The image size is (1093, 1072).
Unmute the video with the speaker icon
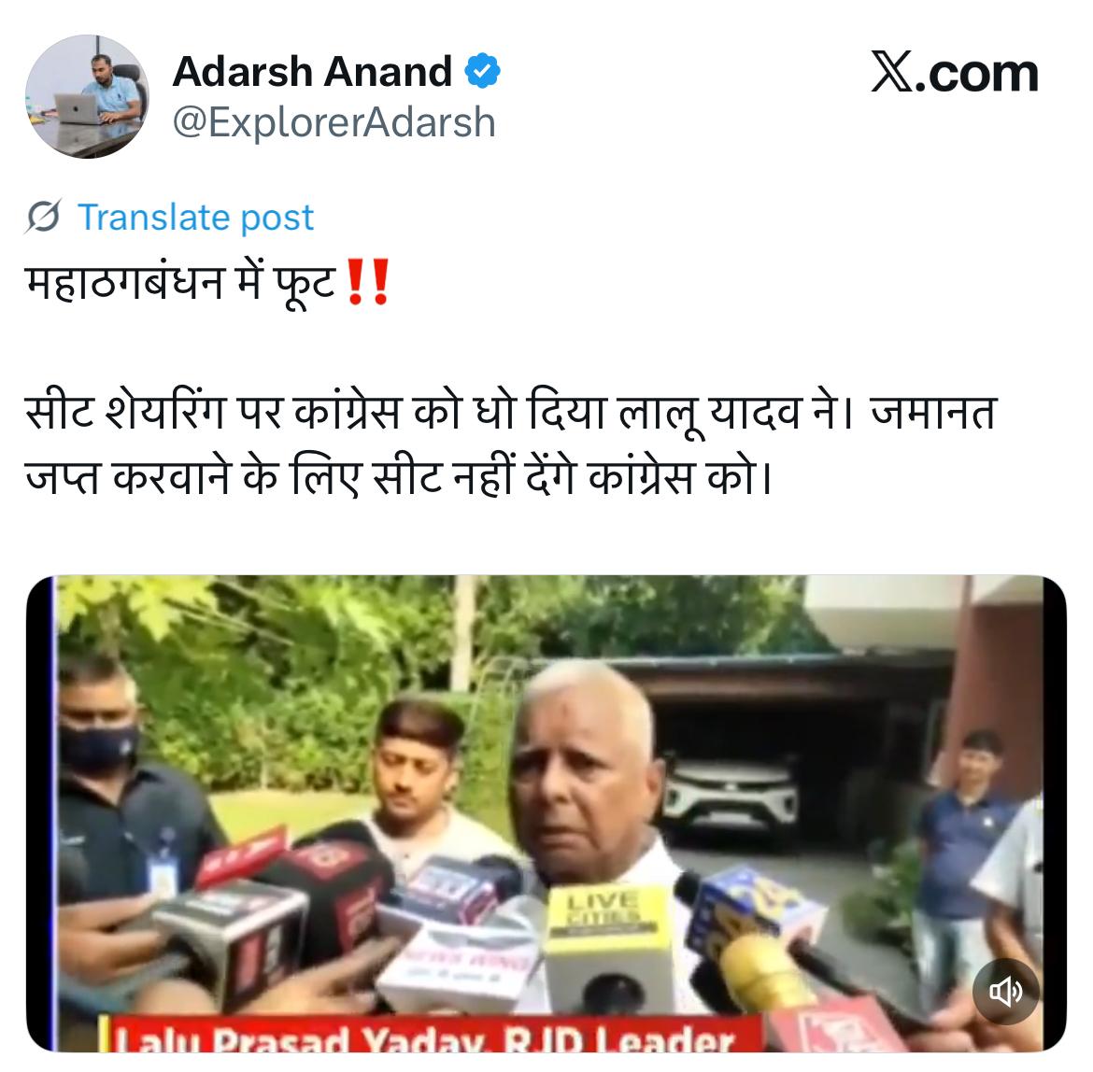[1006, 991]
